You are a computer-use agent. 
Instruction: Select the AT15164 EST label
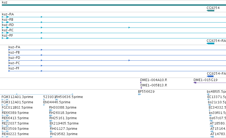coord(218,129)
